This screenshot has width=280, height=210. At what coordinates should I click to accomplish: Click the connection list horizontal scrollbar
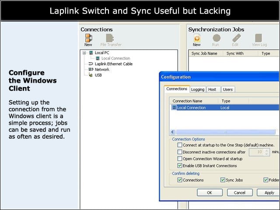(226, 132)
